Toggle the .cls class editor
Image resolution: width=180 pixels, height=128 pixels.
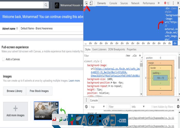(134, 56)
